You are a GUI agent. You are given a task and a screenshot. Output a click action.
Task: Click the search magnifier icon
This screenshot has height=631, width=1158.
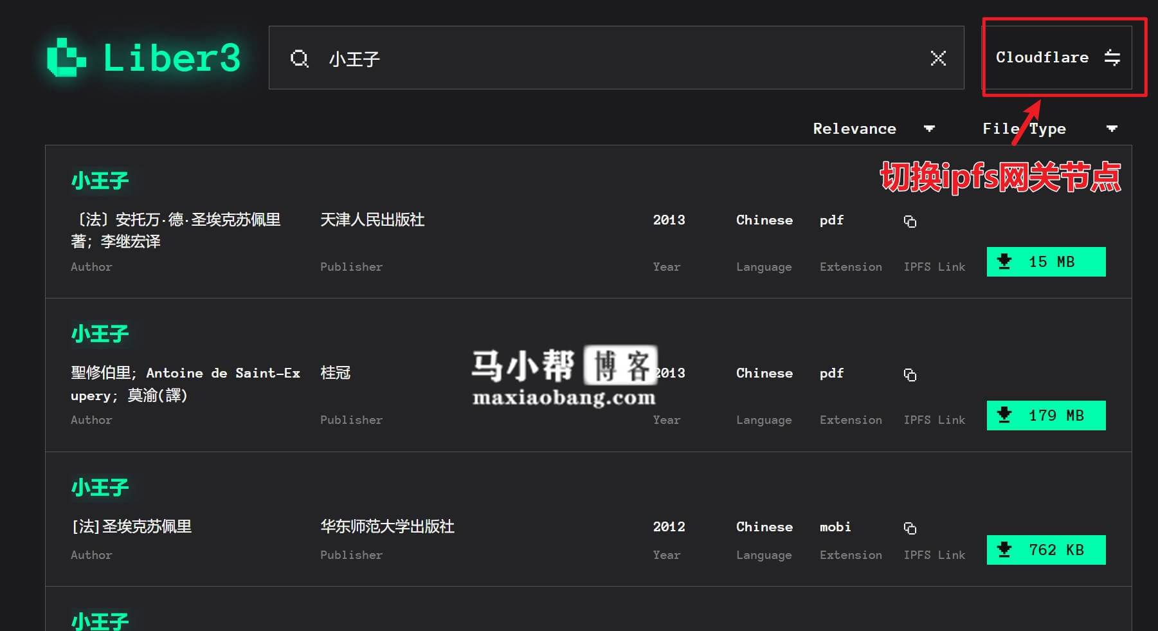tap(299, 59)
